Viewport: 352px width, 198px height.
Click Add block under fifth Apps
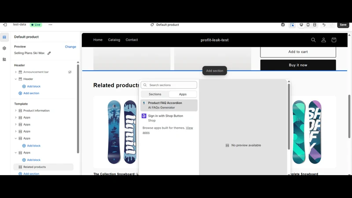[x=31, y=160]
